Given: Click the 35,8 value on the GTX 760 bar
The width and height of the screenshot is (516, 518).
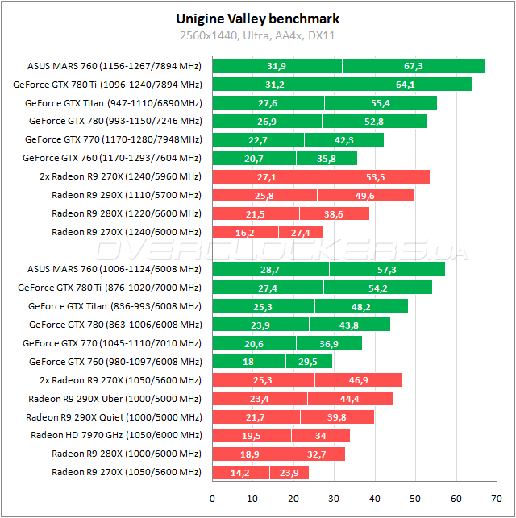Looking at the screenshot, I should 326,159.
